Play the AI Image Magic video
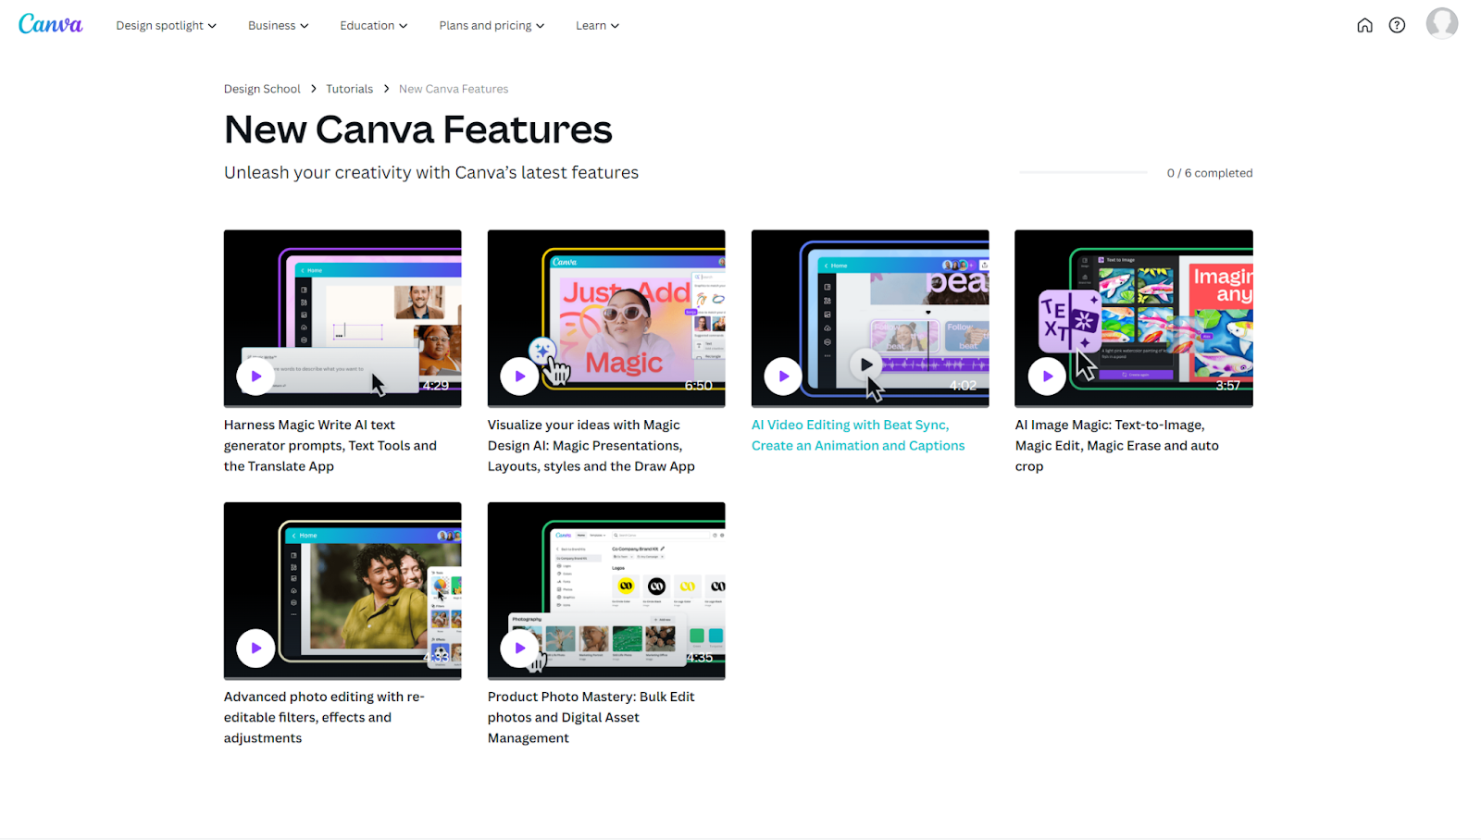 [x=1047, y=377]
